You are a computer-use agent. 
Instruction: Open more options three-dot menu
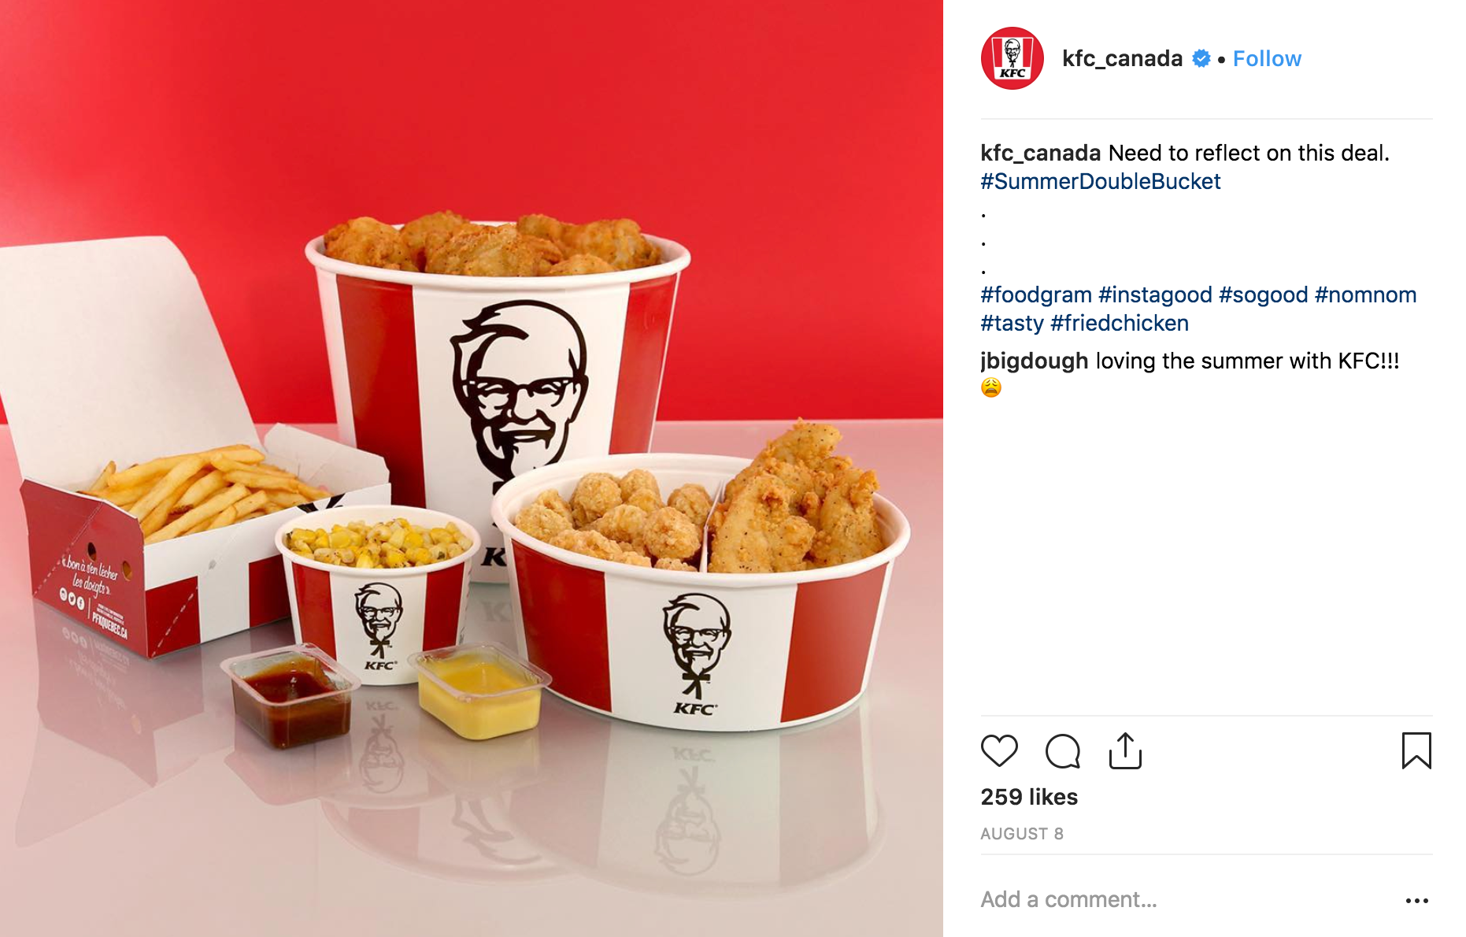pos(1416,900)
